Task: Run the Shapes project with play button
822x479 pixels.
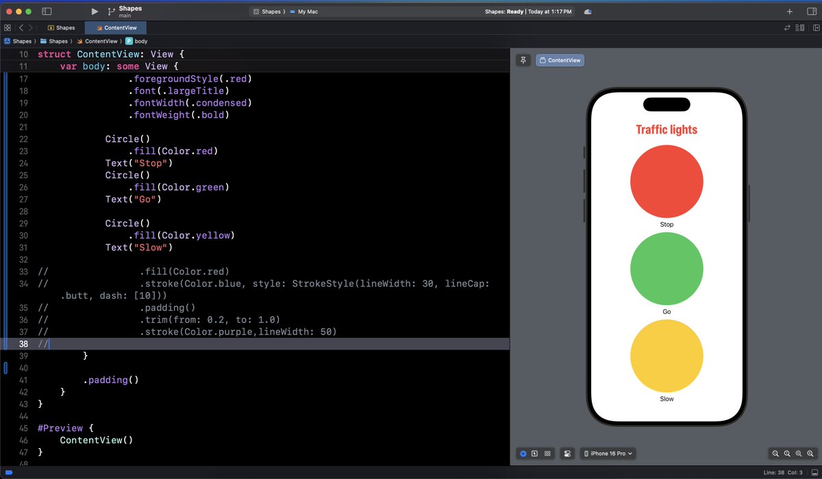Action: [95, 12]
